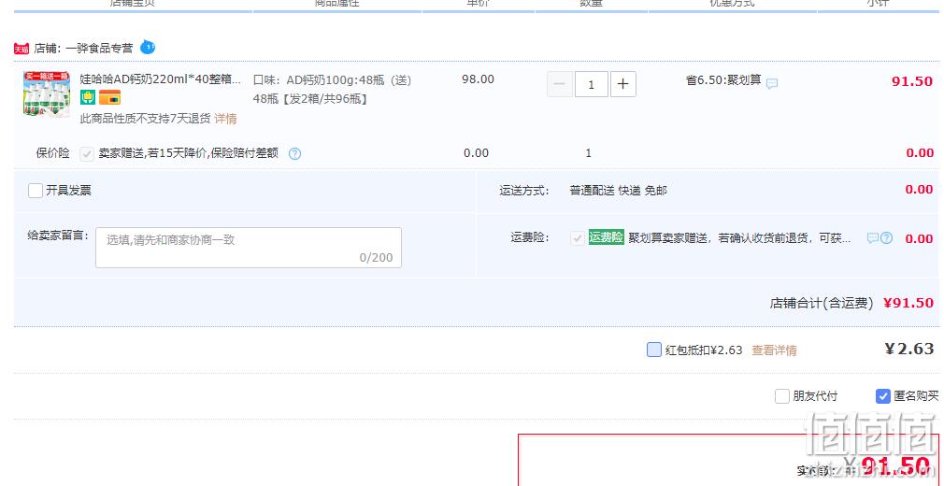
Task: Click the orange credit card badge icon
Action: 109,97
